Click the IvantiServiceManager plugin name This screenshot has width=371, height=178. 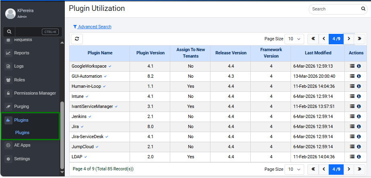tap(92, 106)
